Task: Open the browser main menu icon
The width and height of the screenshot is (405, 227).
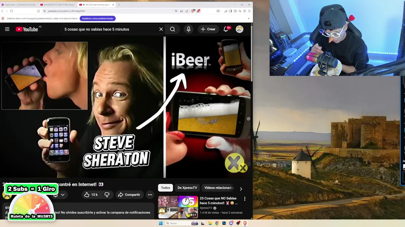Action: tap(249, 11)
